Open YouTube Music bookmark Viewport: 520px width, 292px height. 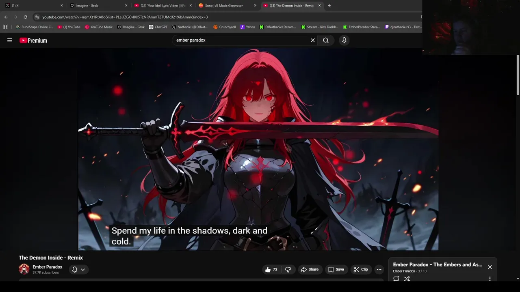[99, 27]
